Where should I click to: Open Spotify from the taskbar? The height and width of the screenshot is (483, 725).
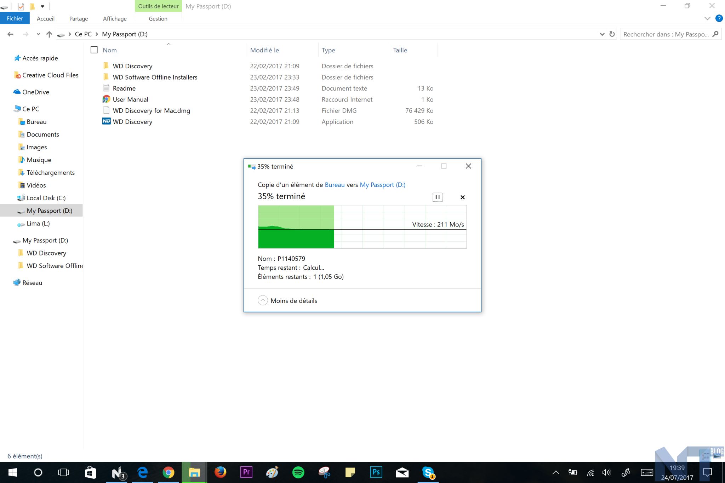click(x=298, y=472)
